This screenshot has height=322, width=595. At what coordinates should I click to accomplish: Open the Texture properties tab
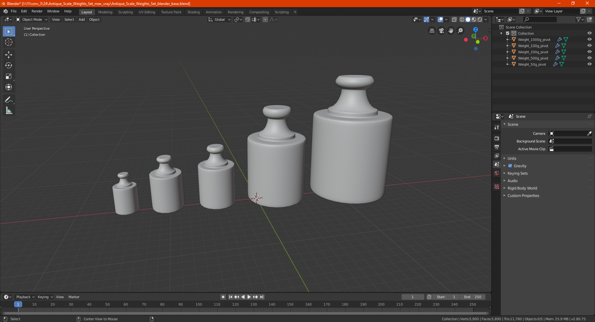[497, 187]
